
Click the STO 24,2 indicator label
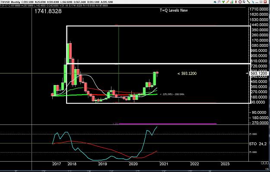[258, 144]
